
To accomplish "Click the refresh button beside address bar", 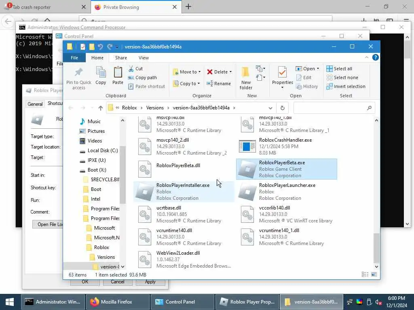I will coord(282,108).
